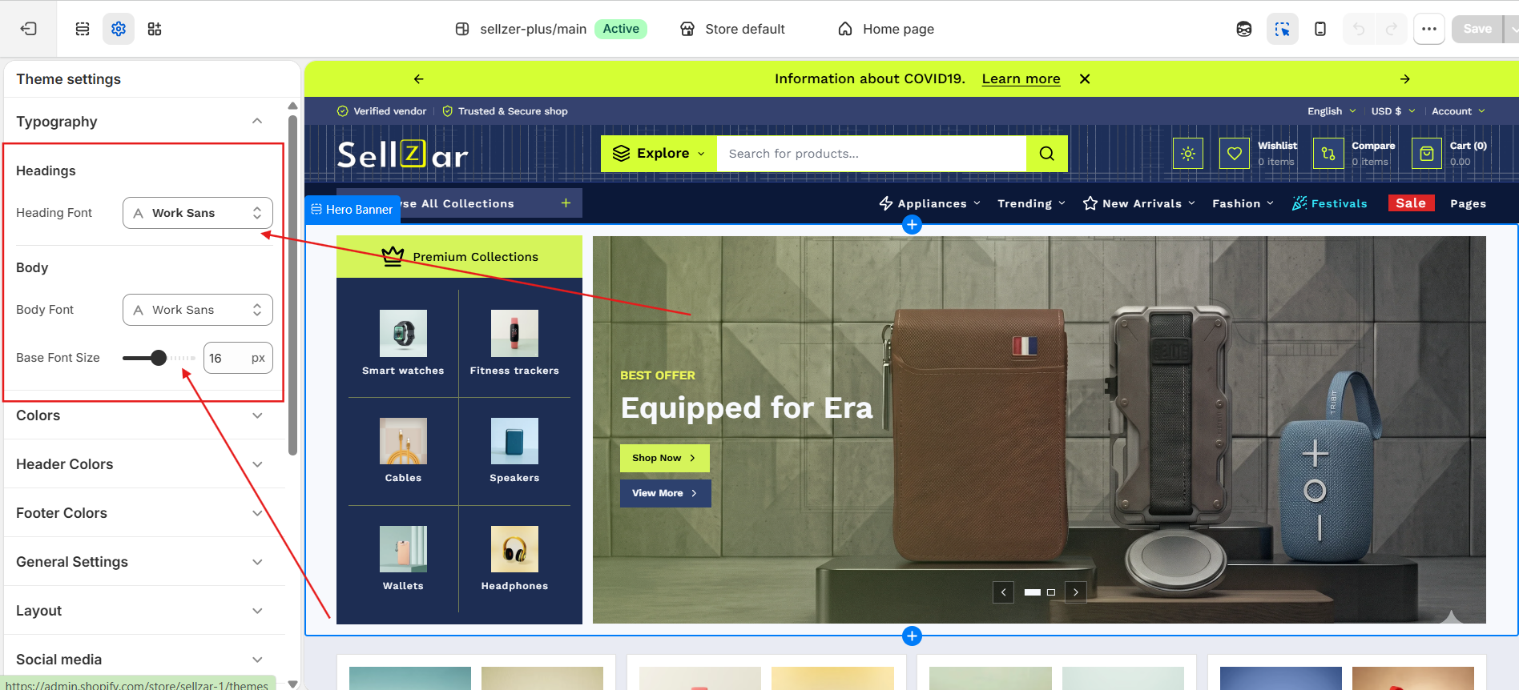Click the redo icon
The image size is (1519, 690).
[x=1392, y=29]
